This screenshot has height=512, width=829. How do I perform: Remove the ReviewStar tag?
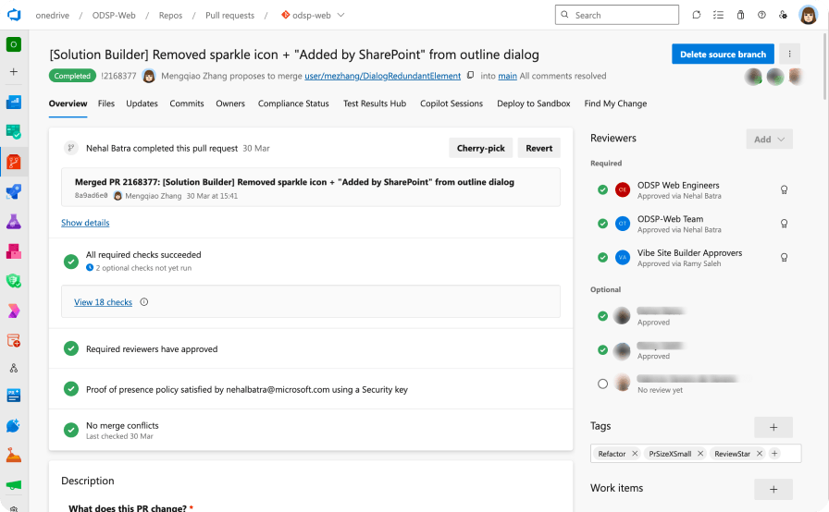pos(760,454)
